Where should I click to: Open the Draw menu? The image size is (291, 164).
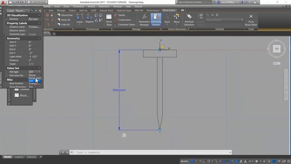tap(66, 6)
